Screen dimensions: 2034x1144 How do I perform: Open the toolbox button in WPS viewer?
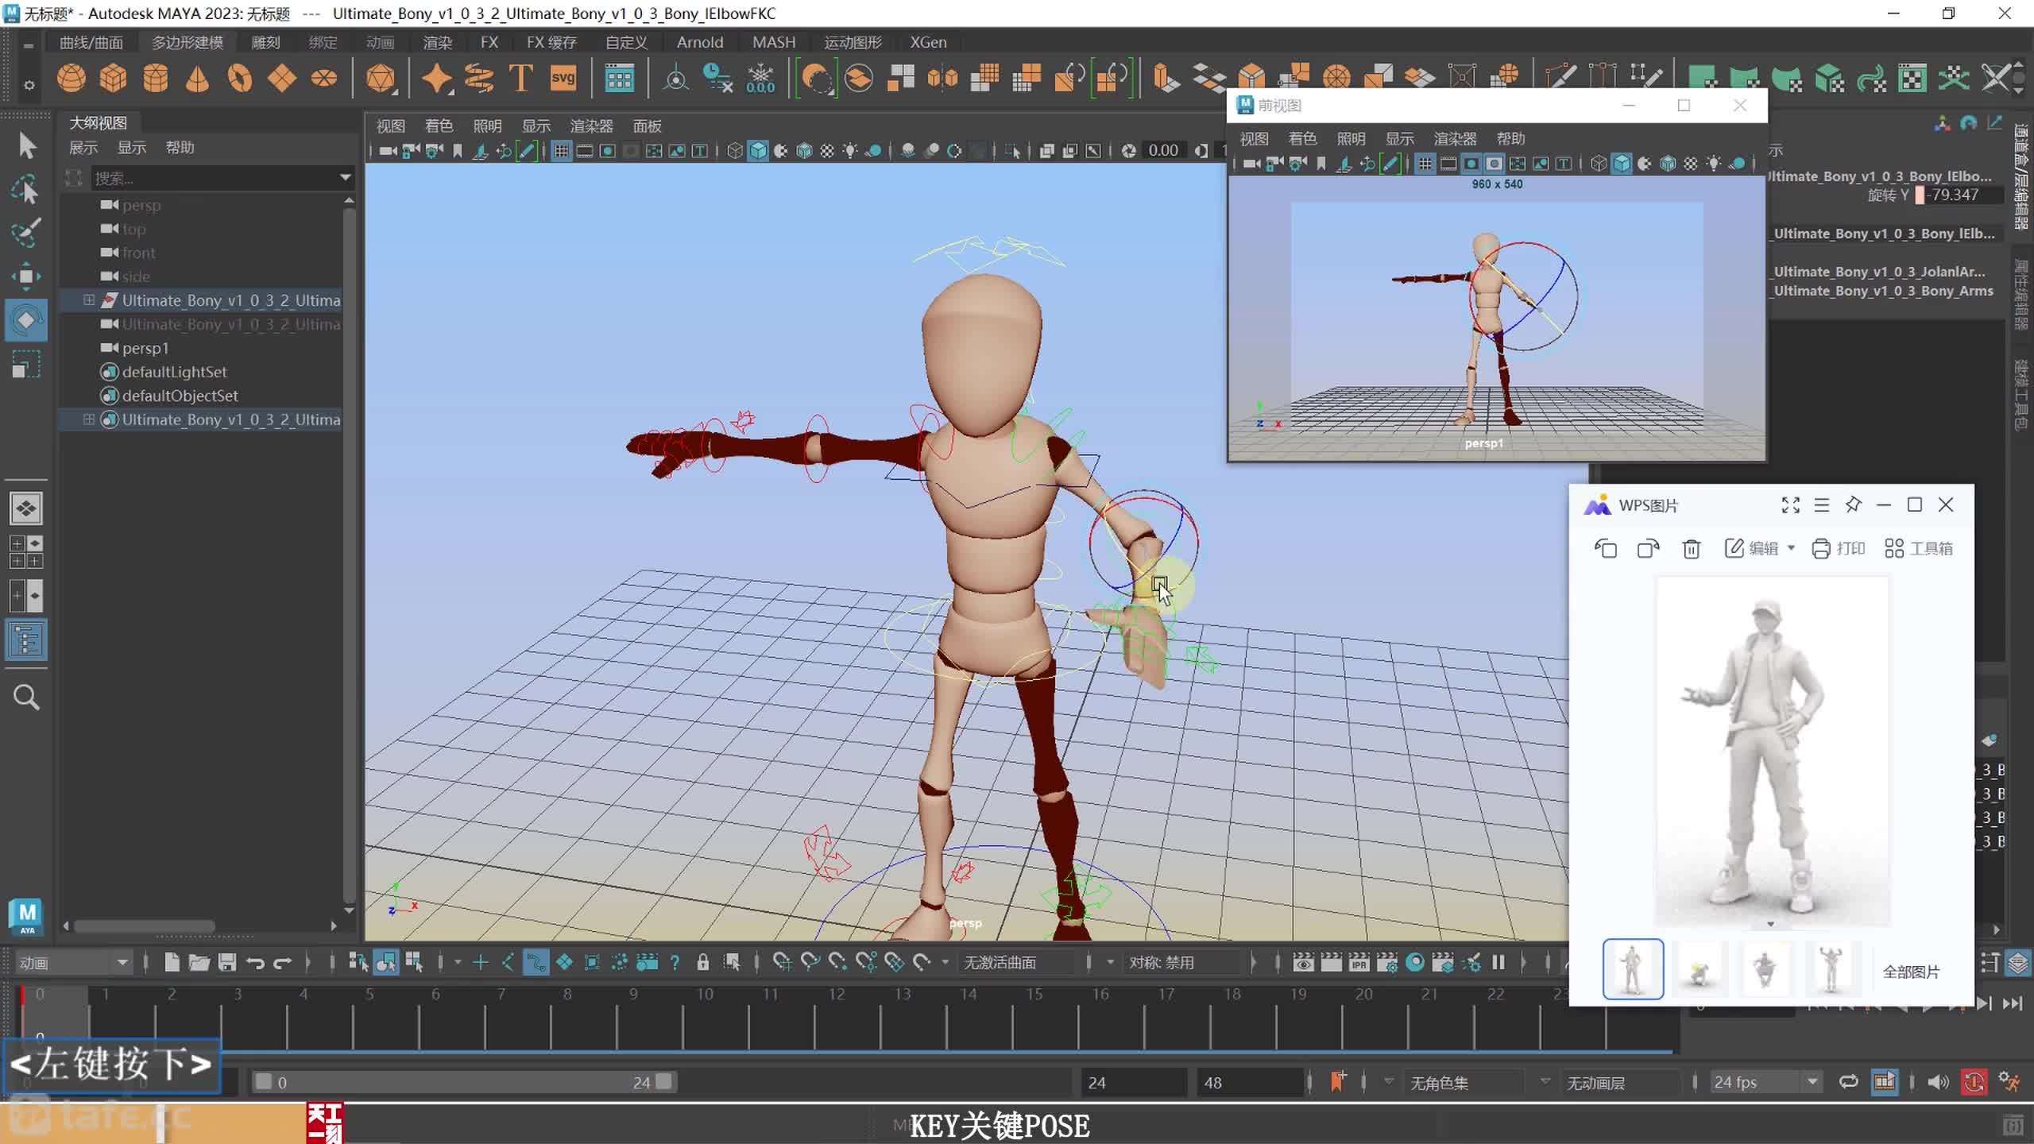1918,548
